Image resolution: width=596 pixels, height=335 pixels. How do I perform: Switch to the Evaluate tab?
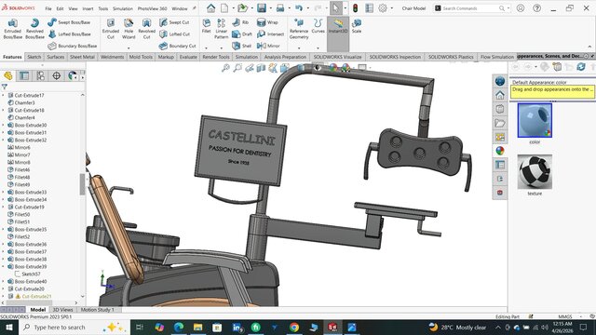click(188, 57)
